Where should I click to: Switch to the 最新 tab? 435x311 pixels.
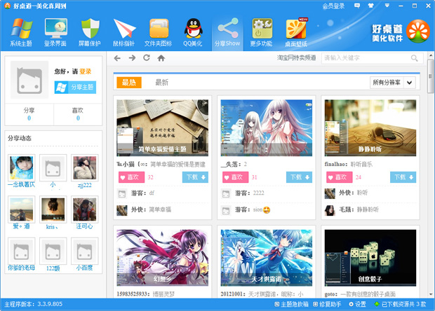161,83
